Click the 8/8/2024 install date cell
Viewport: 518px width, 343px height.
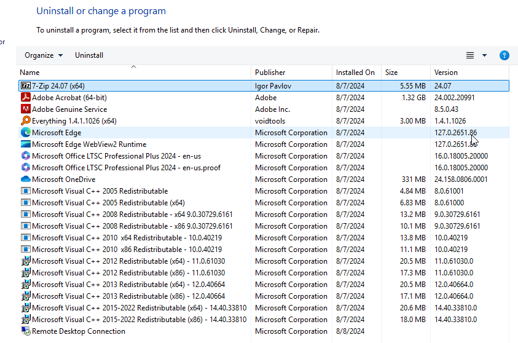coord(350,331)
